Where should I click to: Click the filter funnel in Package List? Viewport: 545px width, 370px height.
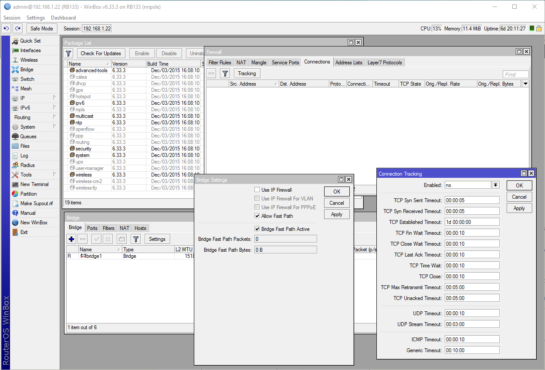coord(69,53)
